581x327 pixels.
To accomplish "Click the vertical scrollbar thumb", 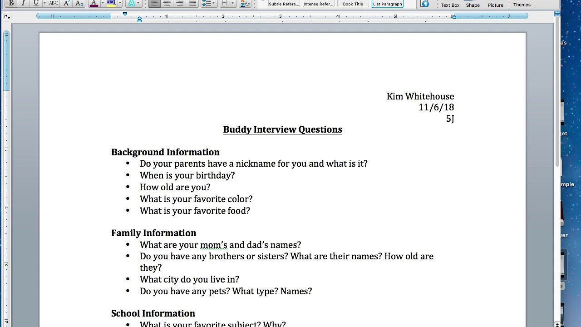I will click(x=557, y=91).
